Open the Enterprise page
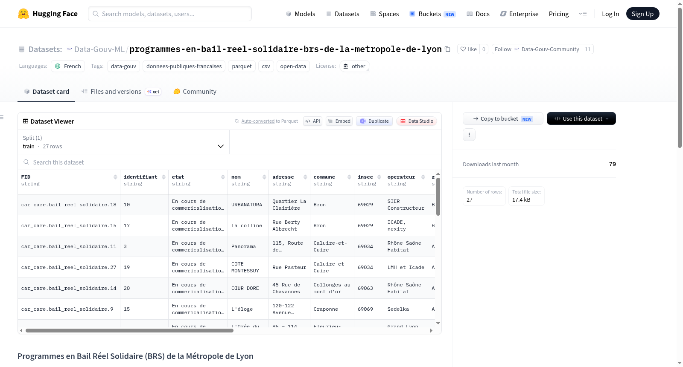 pos(519,14)
